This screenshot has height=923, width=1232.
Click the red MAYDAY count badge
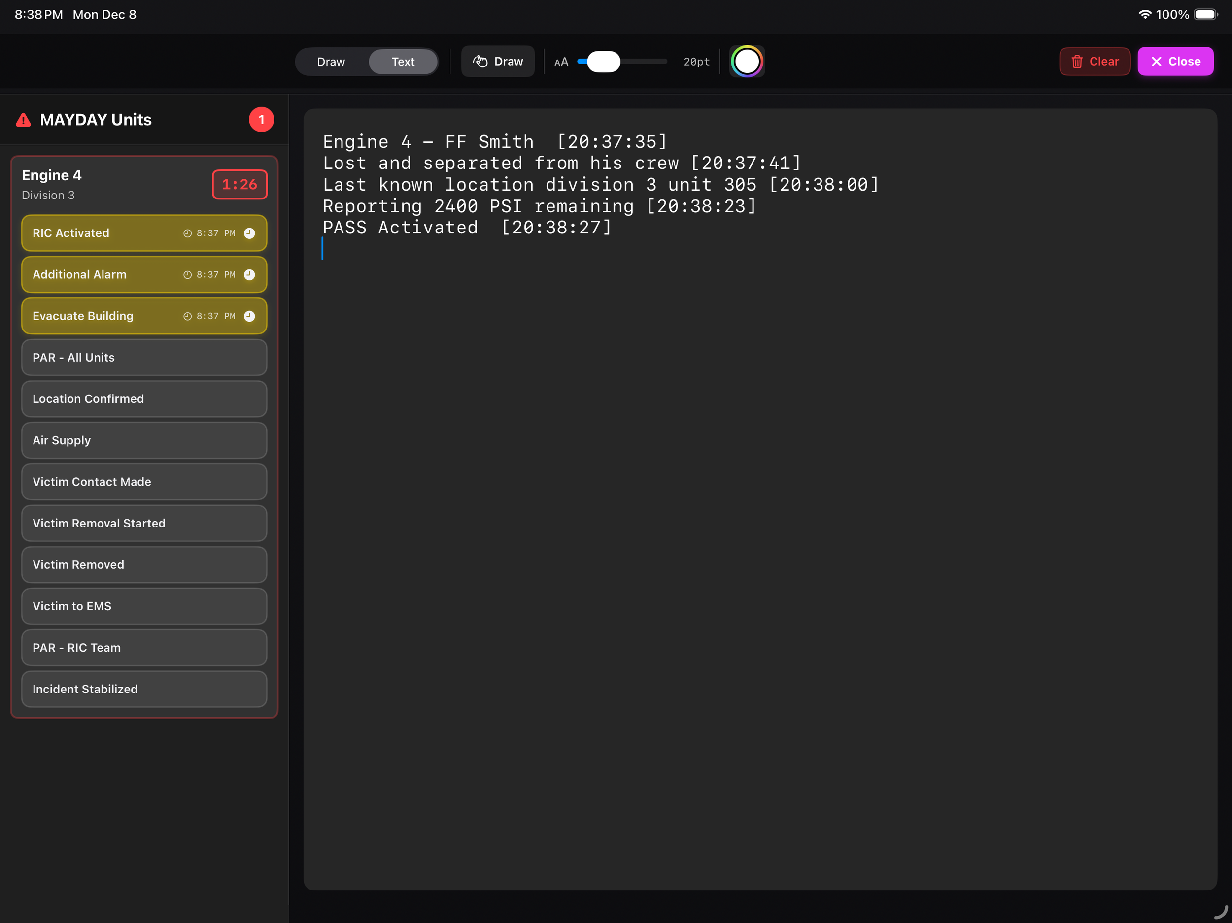click(x=261, y=120)
